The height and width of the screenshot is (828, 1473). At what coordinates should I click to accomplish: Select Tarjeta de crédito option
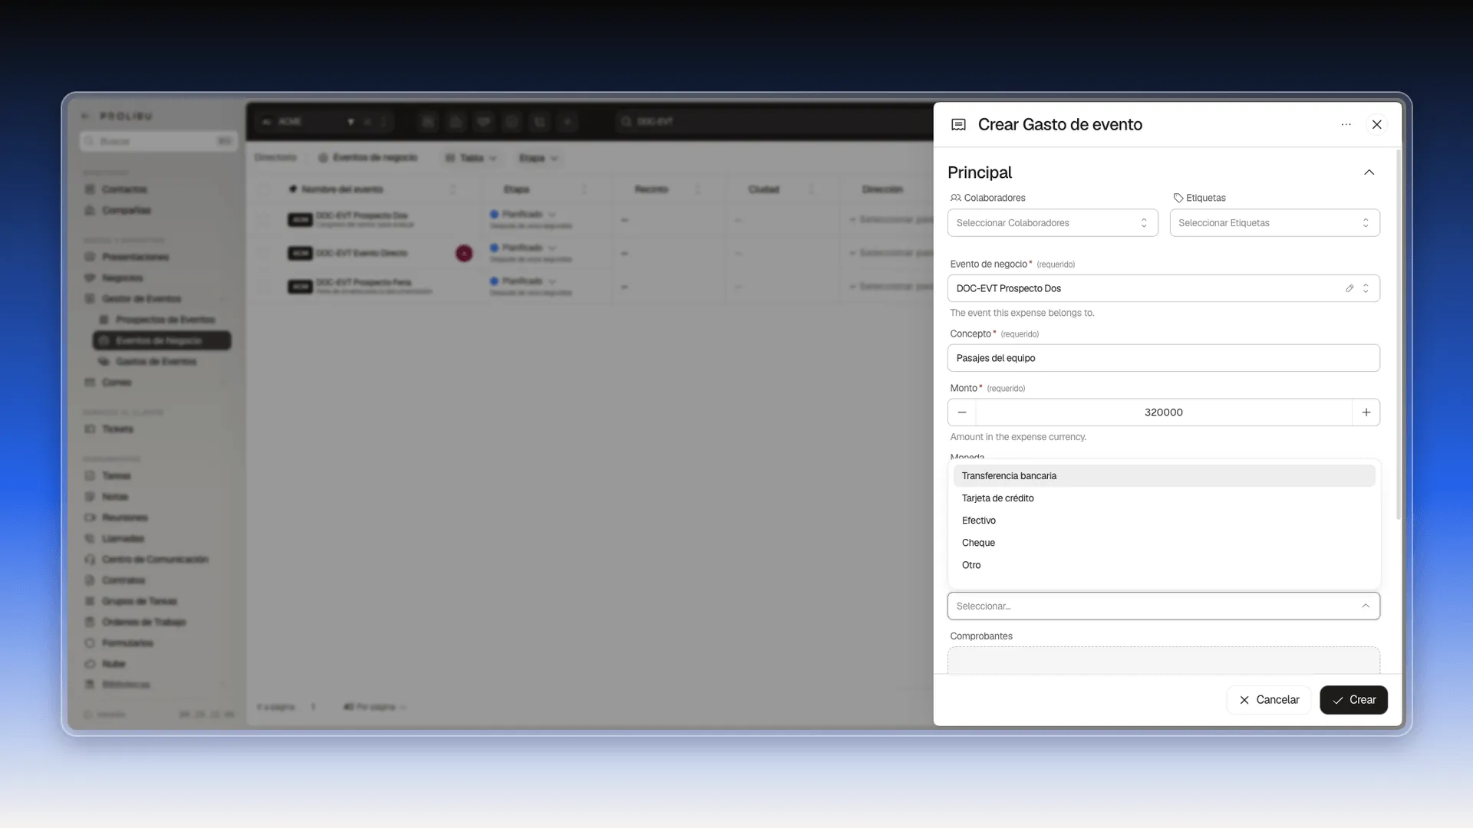click(x=1164, y=498)
